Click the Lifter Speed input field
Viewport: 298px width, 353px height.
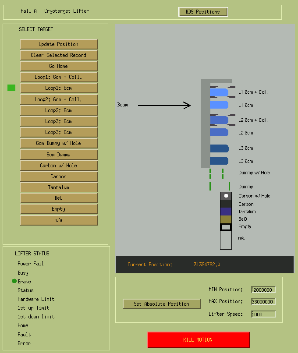(263, 314)
